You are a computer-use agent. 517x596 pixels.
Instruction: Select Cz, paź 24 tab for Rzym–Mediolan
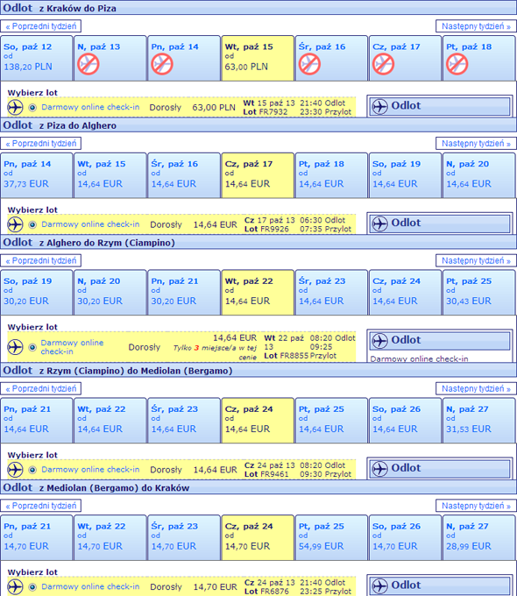pyautogui.click(x=258, y=420)
